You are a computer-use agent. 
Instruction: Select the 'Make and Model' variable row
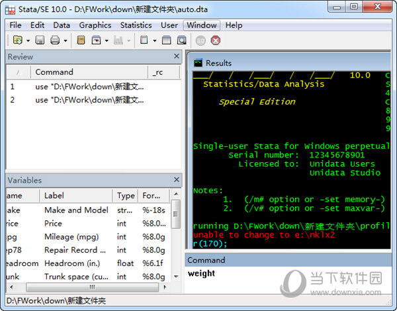[x=88, y=210]
